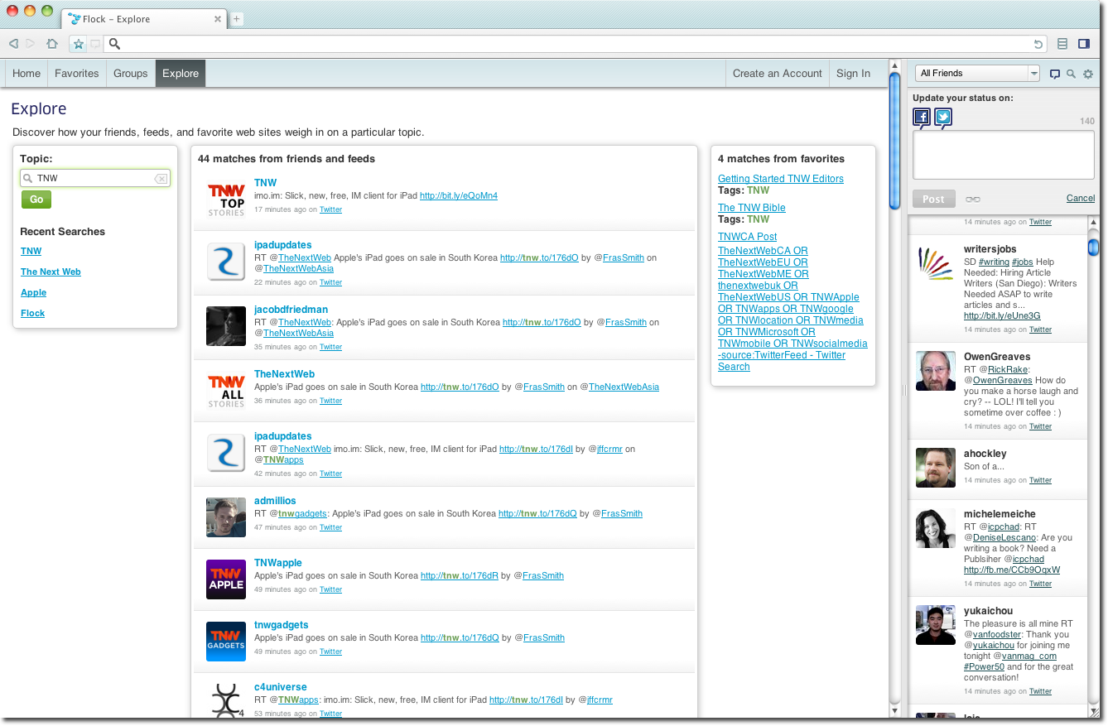This screenshot has width=1108, height=726.
Task: Open recent search Apple
Action: pyautogui.click(x=34, y=292)
